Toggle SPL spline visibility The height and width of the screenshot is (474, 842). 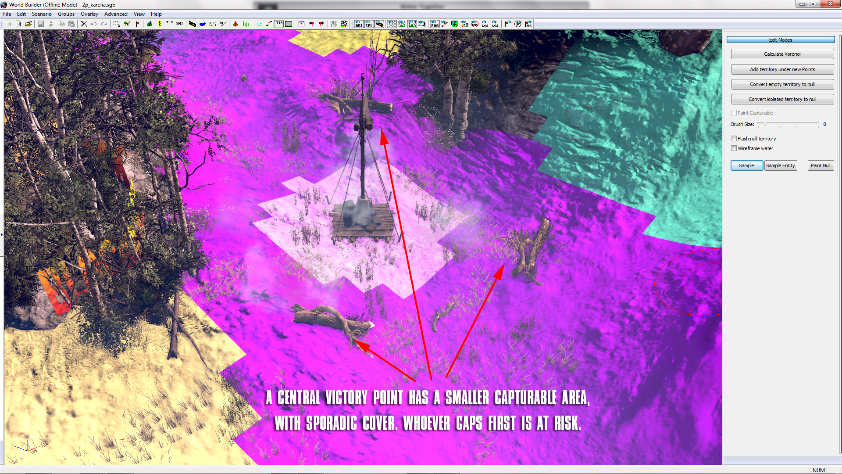369,24
